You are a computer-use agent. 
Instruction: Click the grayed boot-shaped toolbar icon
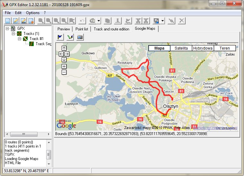pos(118,20)
